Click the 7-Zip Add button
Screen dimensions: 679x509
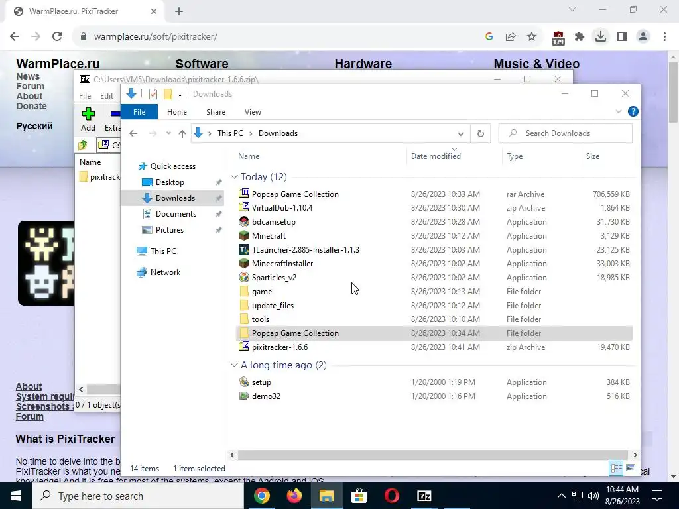coord(88,119)
